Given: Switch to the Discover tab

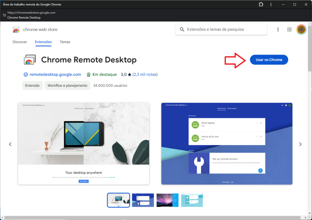Looking at the screenshot, I should (20, 42).
